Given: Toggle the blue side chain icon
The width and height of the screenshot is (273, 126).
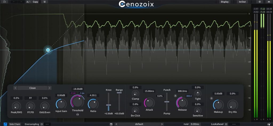Looking at the screenshot, I should (x=5, y=124).
